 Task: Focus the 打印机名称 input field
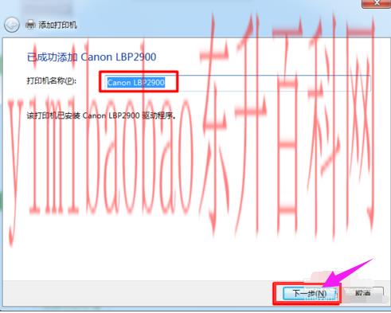click(x=237, y=83)
